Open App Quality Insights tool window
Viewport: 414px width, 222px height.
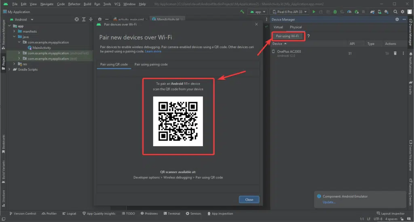point(99,214)
